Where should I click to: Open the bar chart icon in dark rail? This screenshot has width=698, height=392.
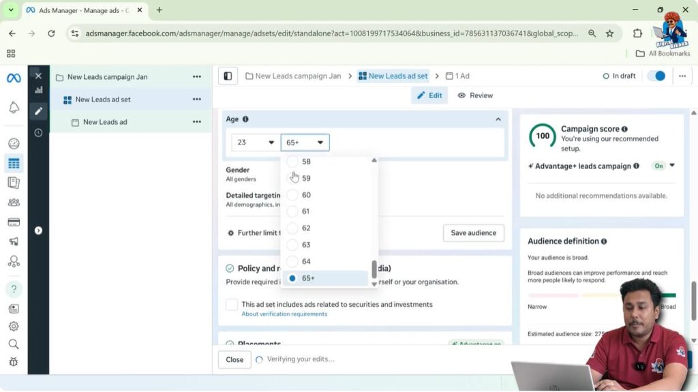39,90
